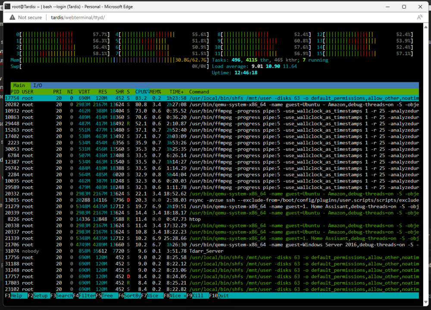This screenshot has width=431, height=310.
Task: Select Home Assisant qemu row PID 21279
Action: pos(212,207)
